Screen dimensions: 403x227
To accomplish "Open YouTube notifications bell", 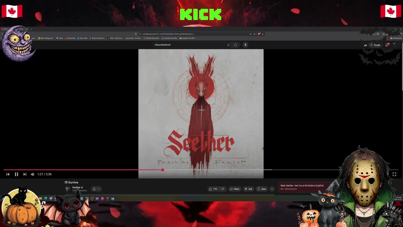I will pyautogui.click(x=387, y=45).
